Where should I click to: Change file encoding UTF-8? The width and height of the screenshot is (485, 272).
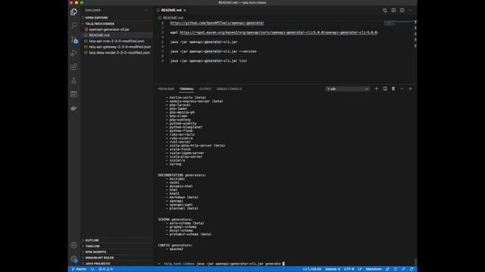click(x=349, y=269)
